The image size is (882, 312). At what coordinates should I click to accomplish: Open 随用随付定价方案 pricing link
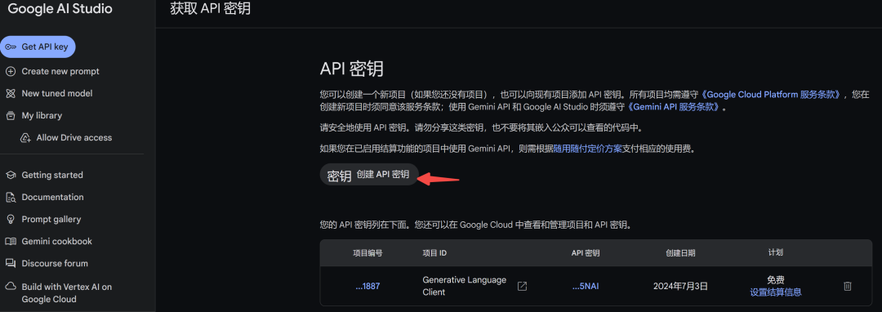click(x=588, y=149)
